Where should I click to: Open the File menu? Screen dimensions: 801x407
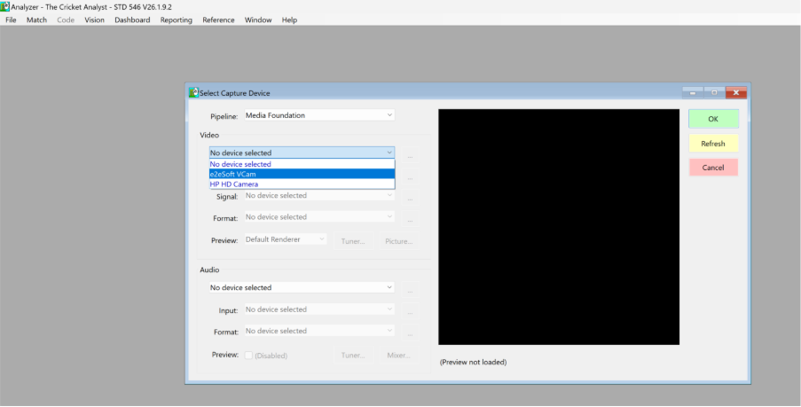11,20
